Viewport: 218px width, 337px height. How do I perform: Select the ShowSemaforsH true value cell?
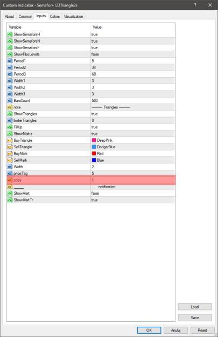pos(133,35)
